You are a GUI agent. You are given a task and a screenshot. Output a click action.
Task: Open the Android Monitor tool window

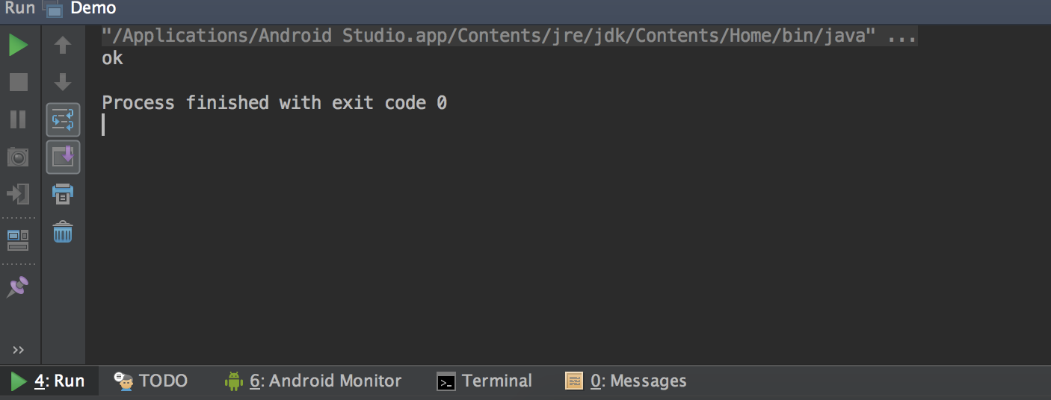point(313,381)
